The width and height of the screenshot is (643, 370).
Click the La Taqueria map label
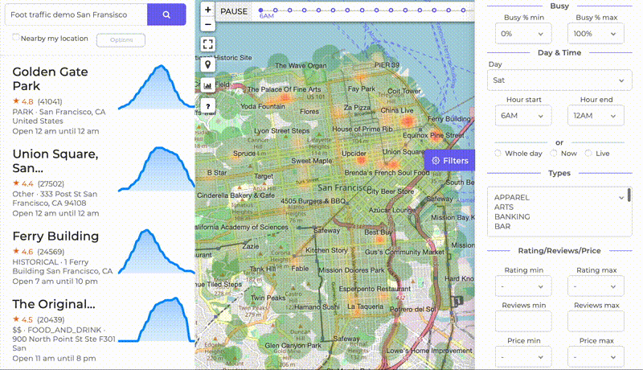(x=366, y=306)
